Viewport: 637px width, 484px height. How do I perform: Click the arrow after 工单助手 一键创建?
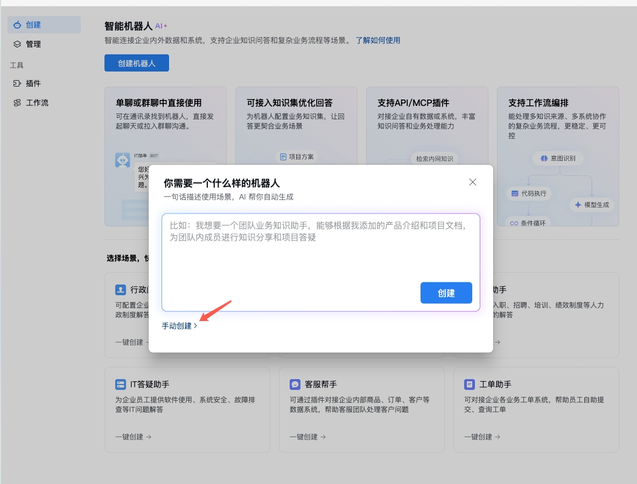pos(498,437)
